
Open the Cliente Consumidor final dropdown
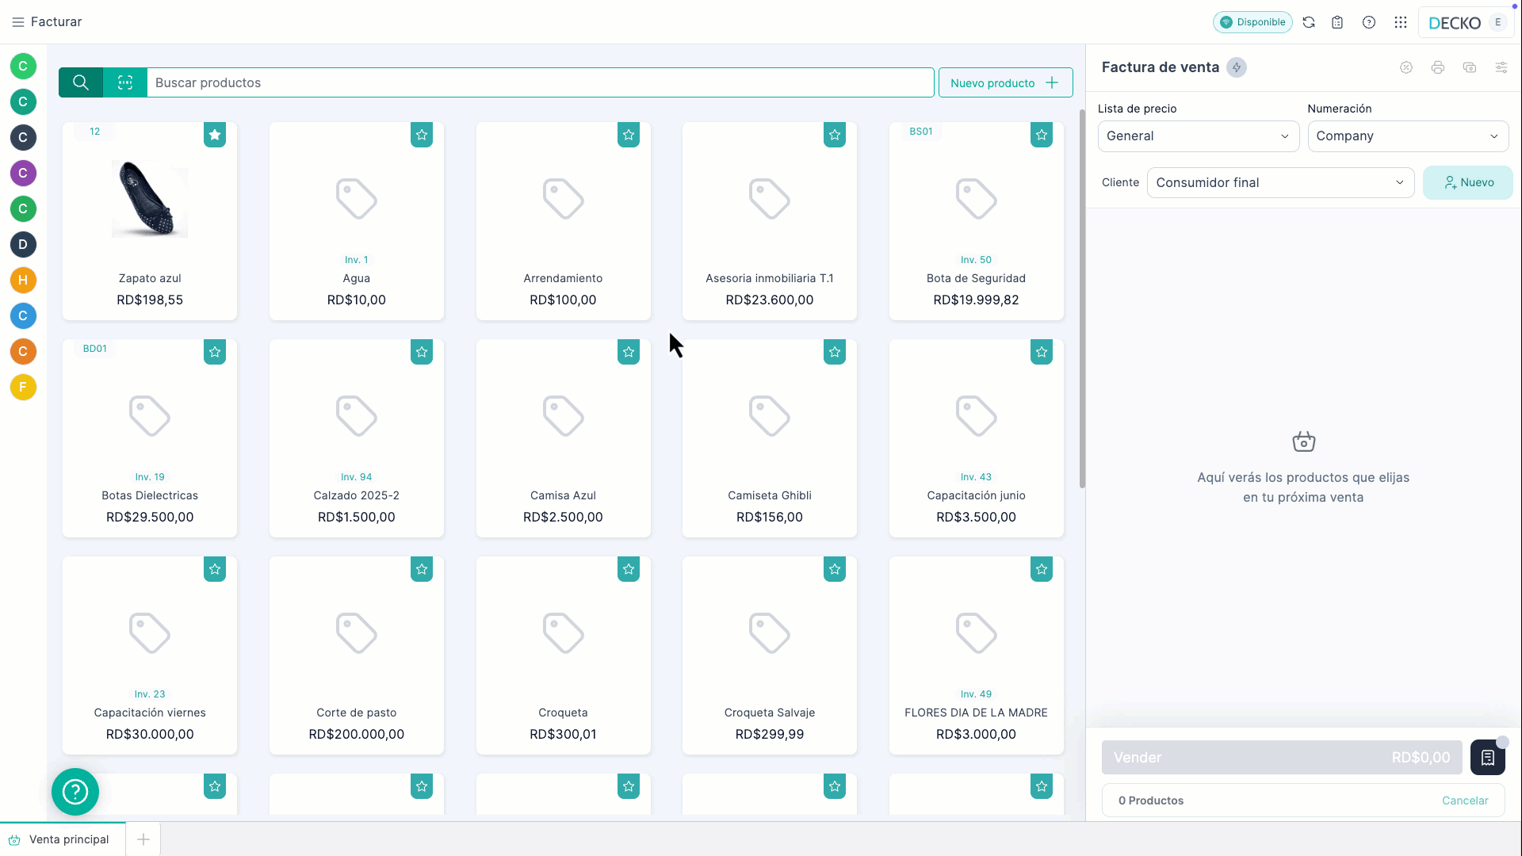[x=1280, y=182]
